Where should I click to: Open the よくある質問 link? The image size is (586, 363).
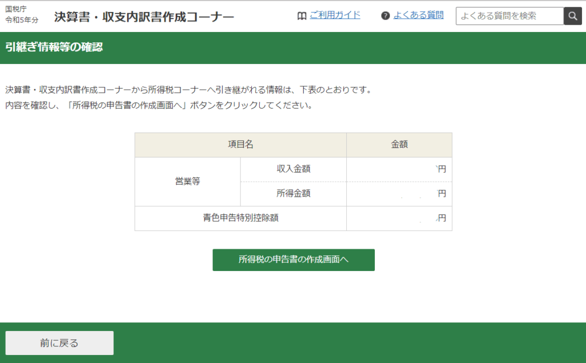[418, 15]
